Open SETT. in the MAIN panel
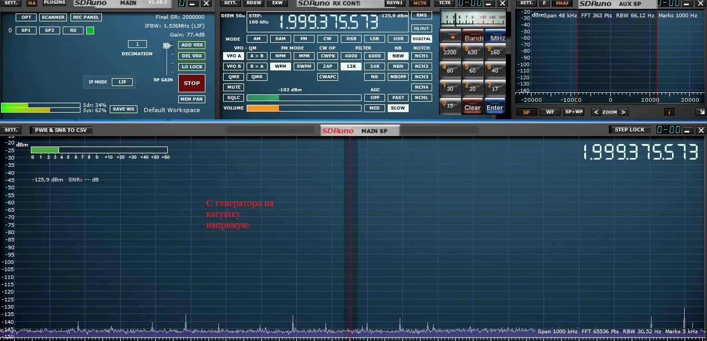This screenshot has width=707, height=341. [x=11, y=3]
